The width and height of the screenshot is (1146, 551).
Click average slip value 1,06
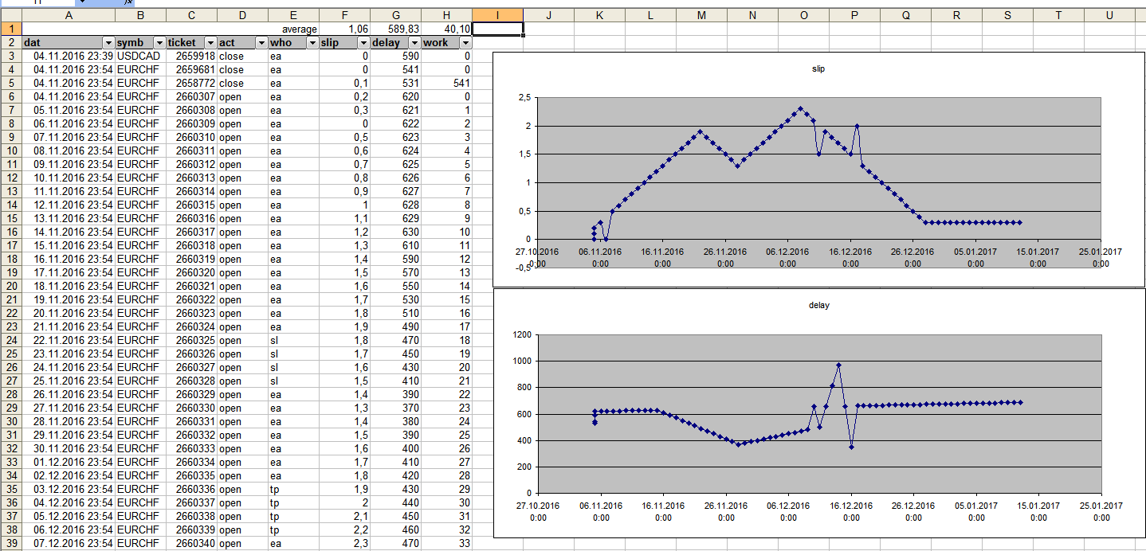coord(344,29)
